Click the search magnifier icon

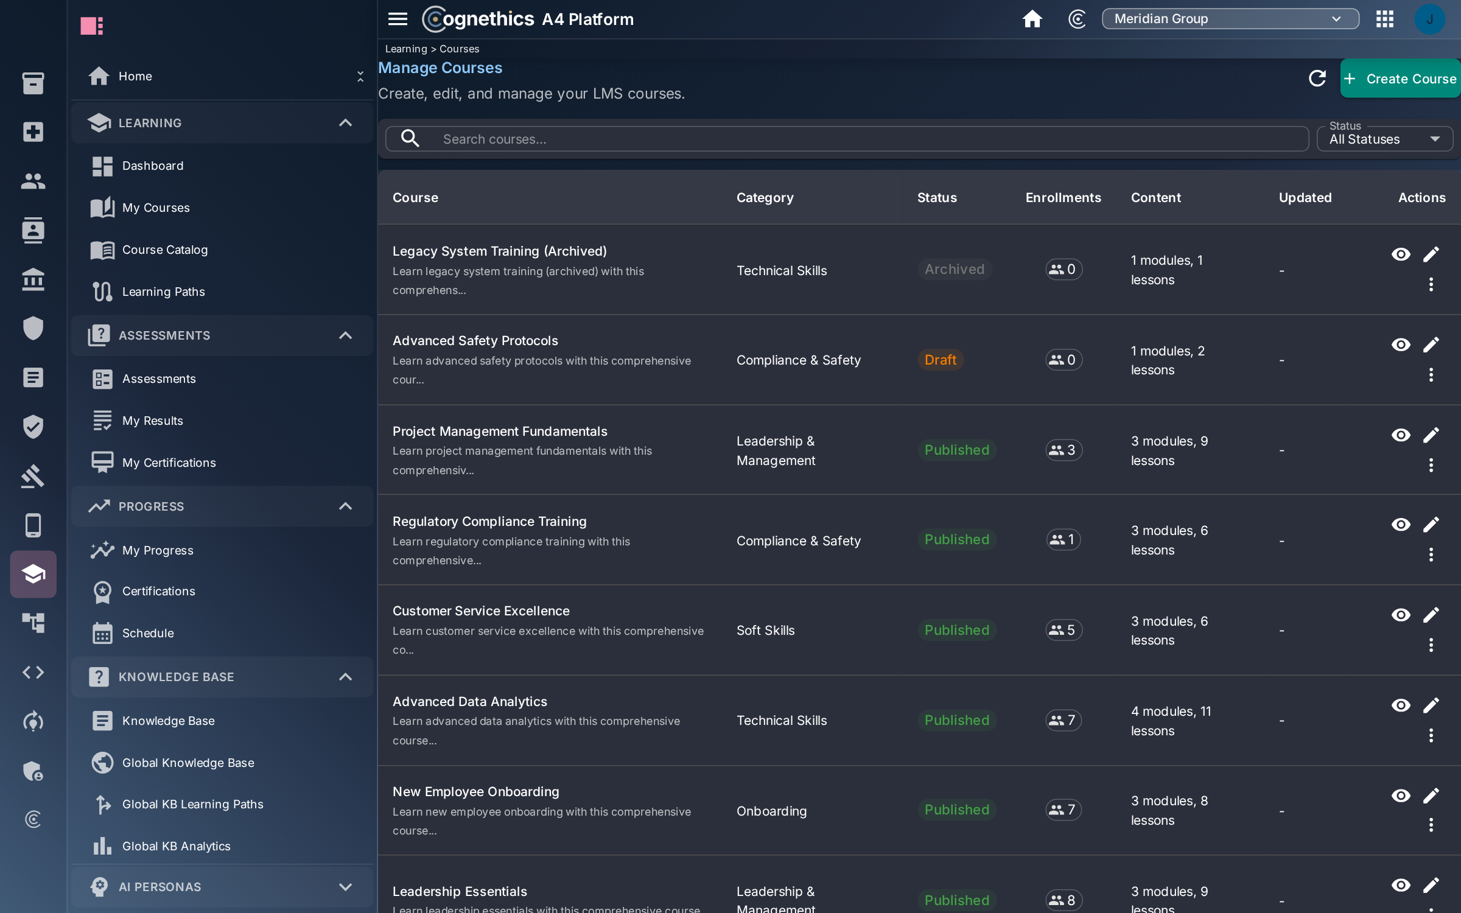(x=410, y=139)
